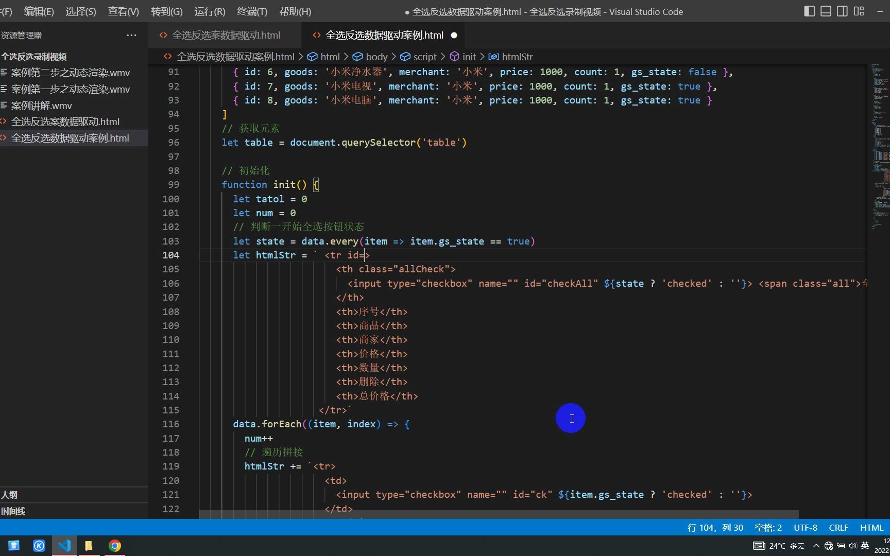Screen dimensions: 890x556
Task: Click unsaved dot on active tab
Action: [454, 35]
